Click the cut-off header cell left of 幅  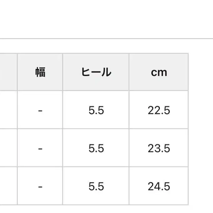coord(8,72)
